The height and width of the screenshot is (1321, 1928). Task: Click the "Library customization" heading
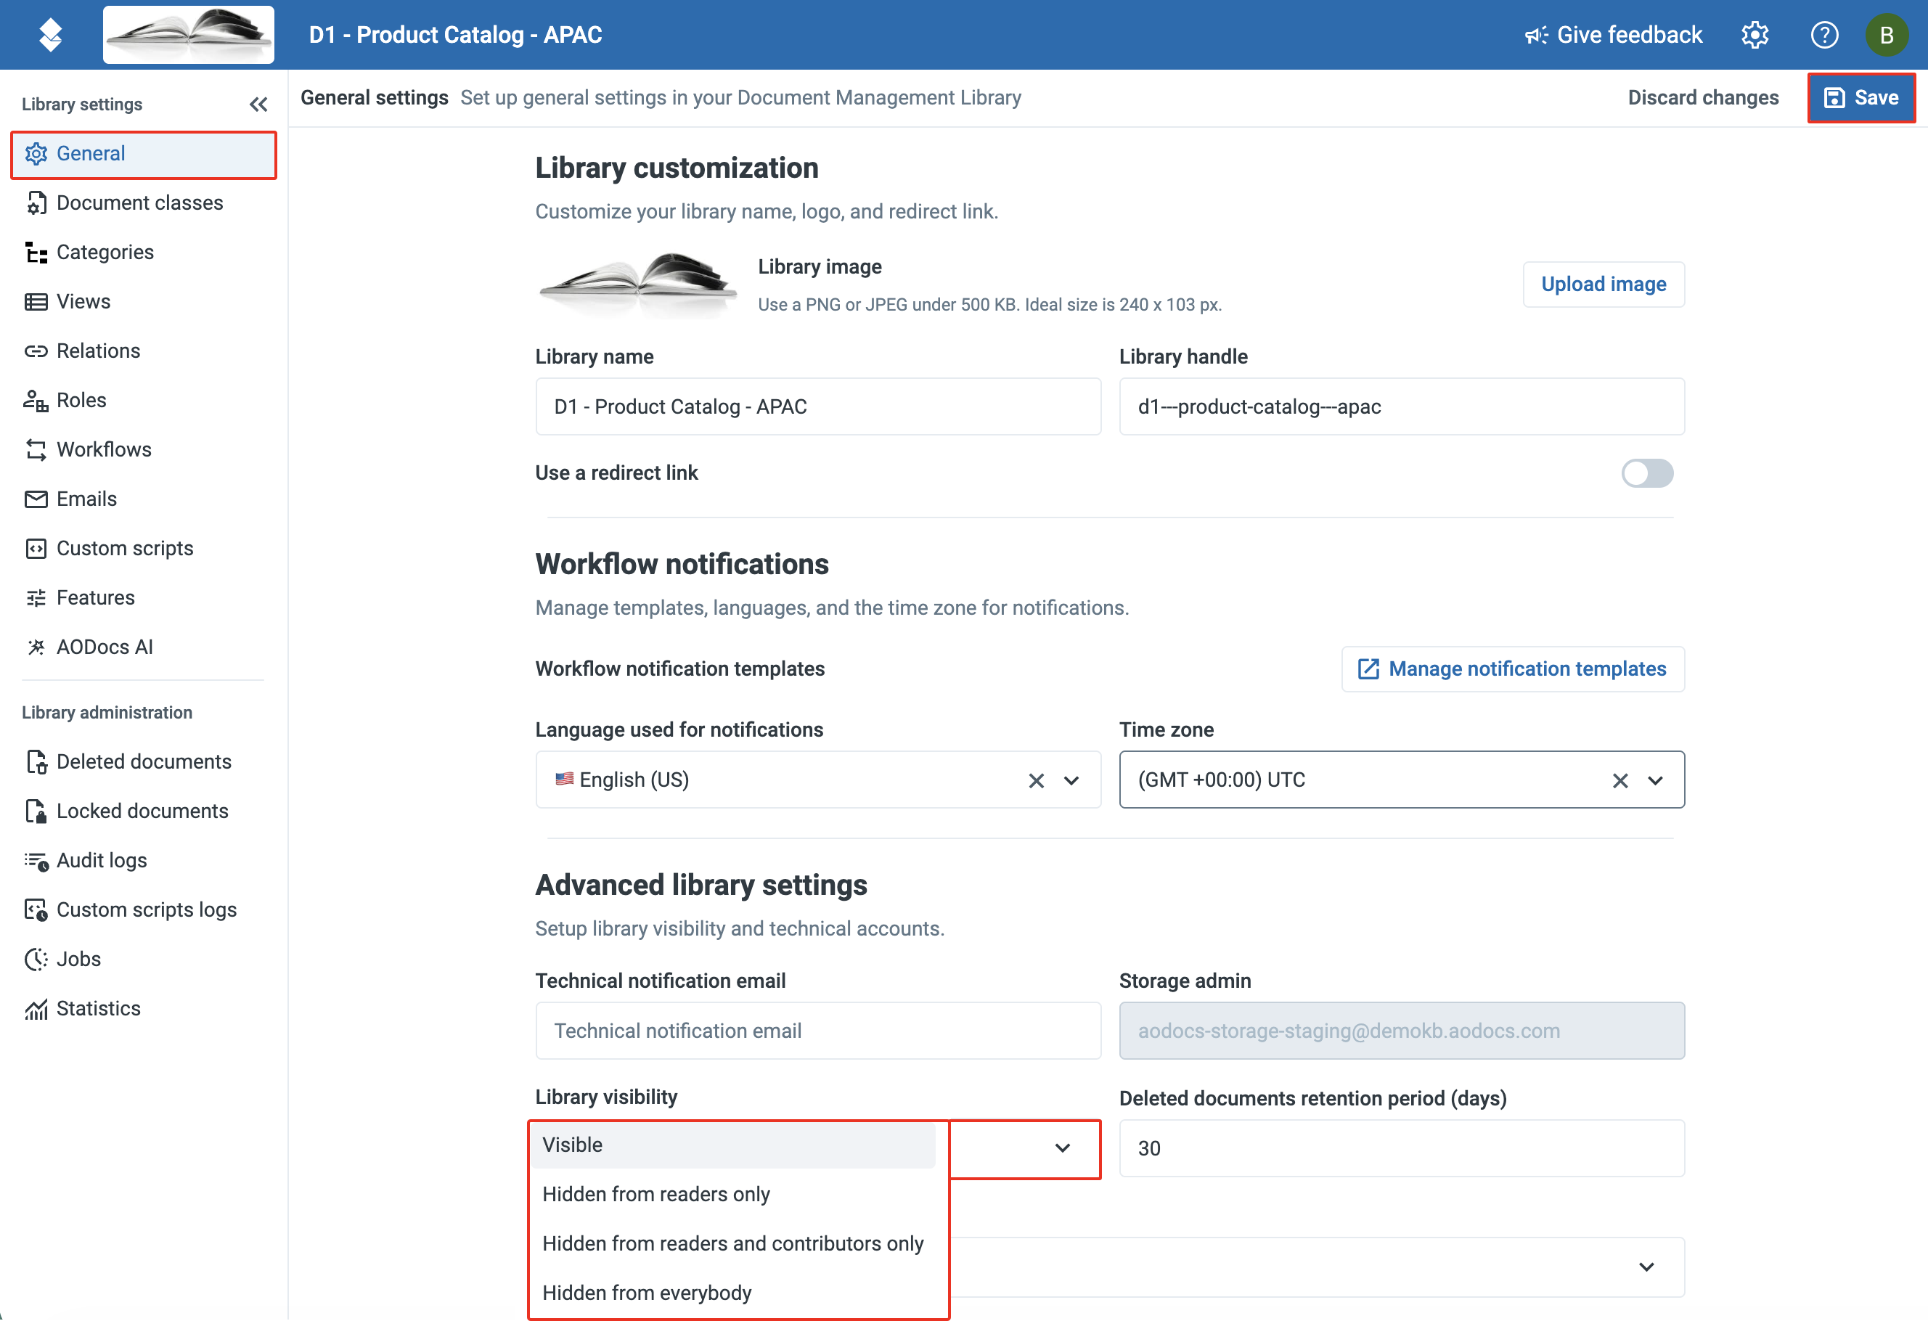(x=677, y=168)
